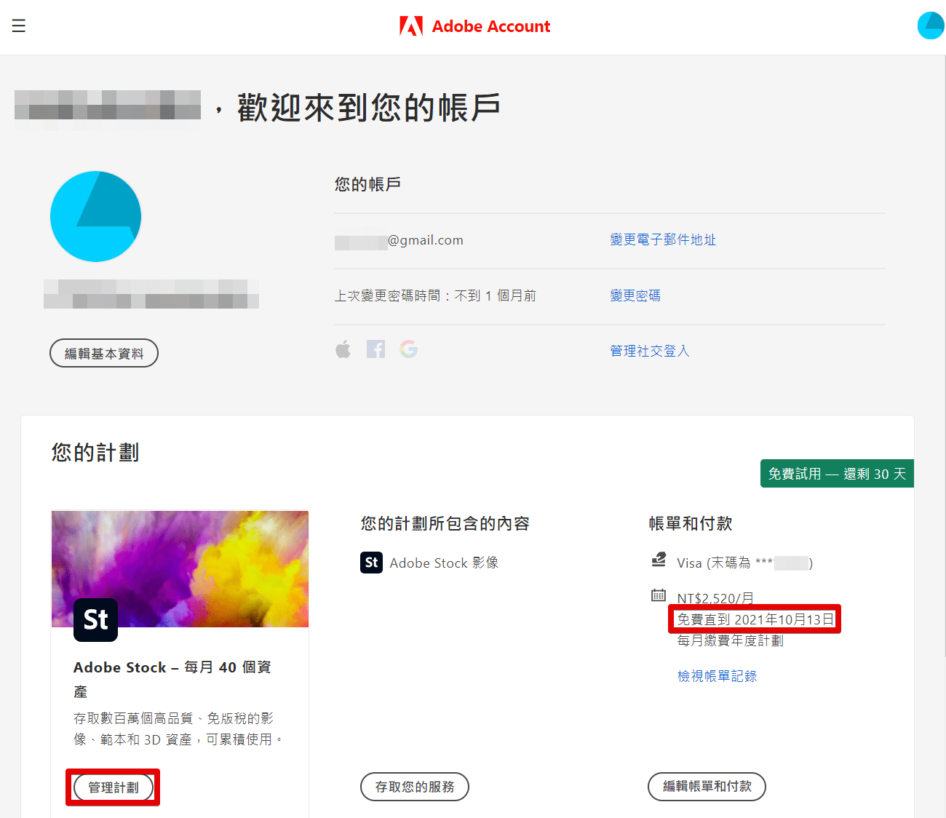Open the 變更電子郵件地址 link
The height and width of the screenshot is (818, 946).
coord(663,239)
